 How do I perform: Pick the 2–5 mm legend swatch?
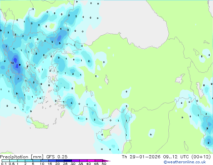(29, 161)
